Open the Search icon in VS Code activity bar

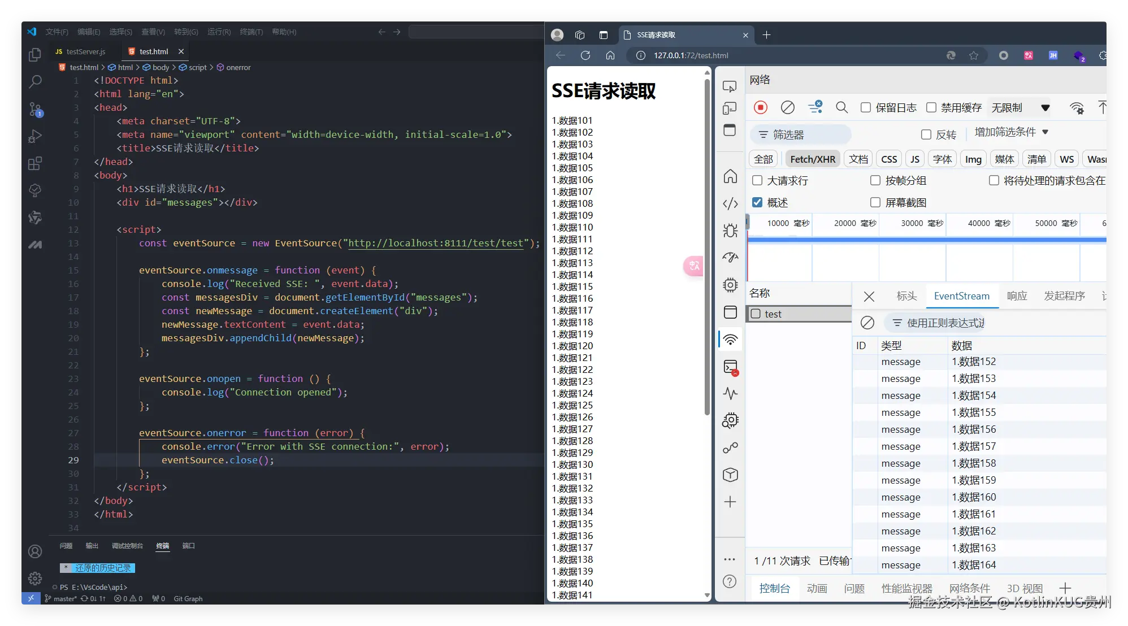(35, 81)
